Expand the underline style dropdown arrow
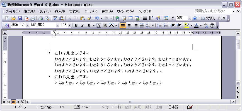This screenshot has height=111, width=242. [93, 25]
